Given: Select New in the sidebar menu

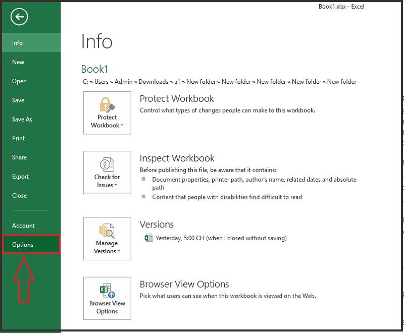Looking at the screenshot, I should click(31, 62).
